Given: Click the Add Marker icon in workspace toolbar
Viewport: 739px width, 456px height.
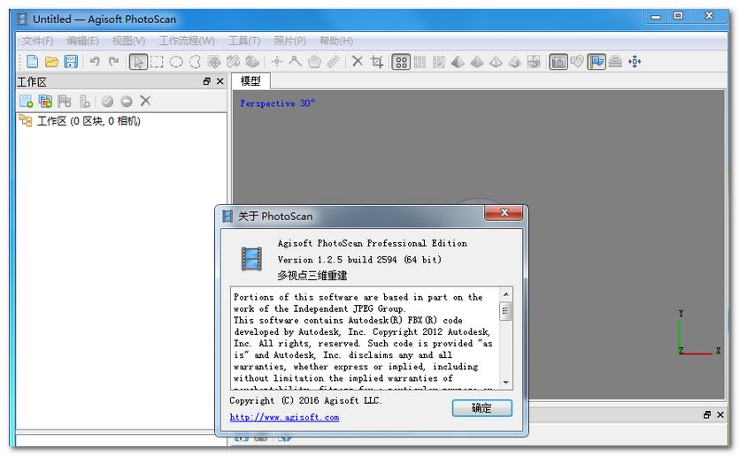Looking at the screenshot, I should pos(65,101).
